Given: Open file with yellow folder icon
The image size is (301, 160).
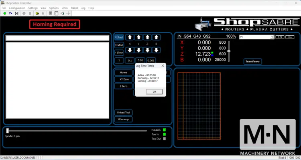Looking at the screenshot, I should click(x=37, y=13).
